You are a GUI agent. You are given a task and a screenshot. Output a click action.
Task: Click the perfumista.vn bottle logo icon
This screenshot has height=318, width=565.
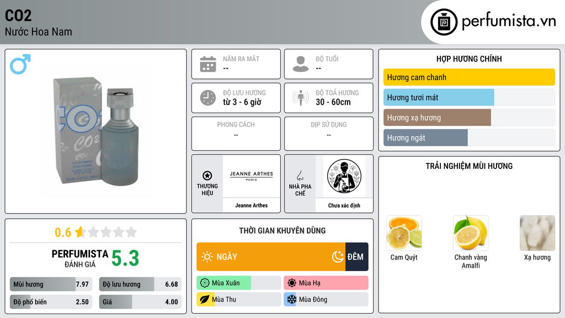click(x=444, y=22)
